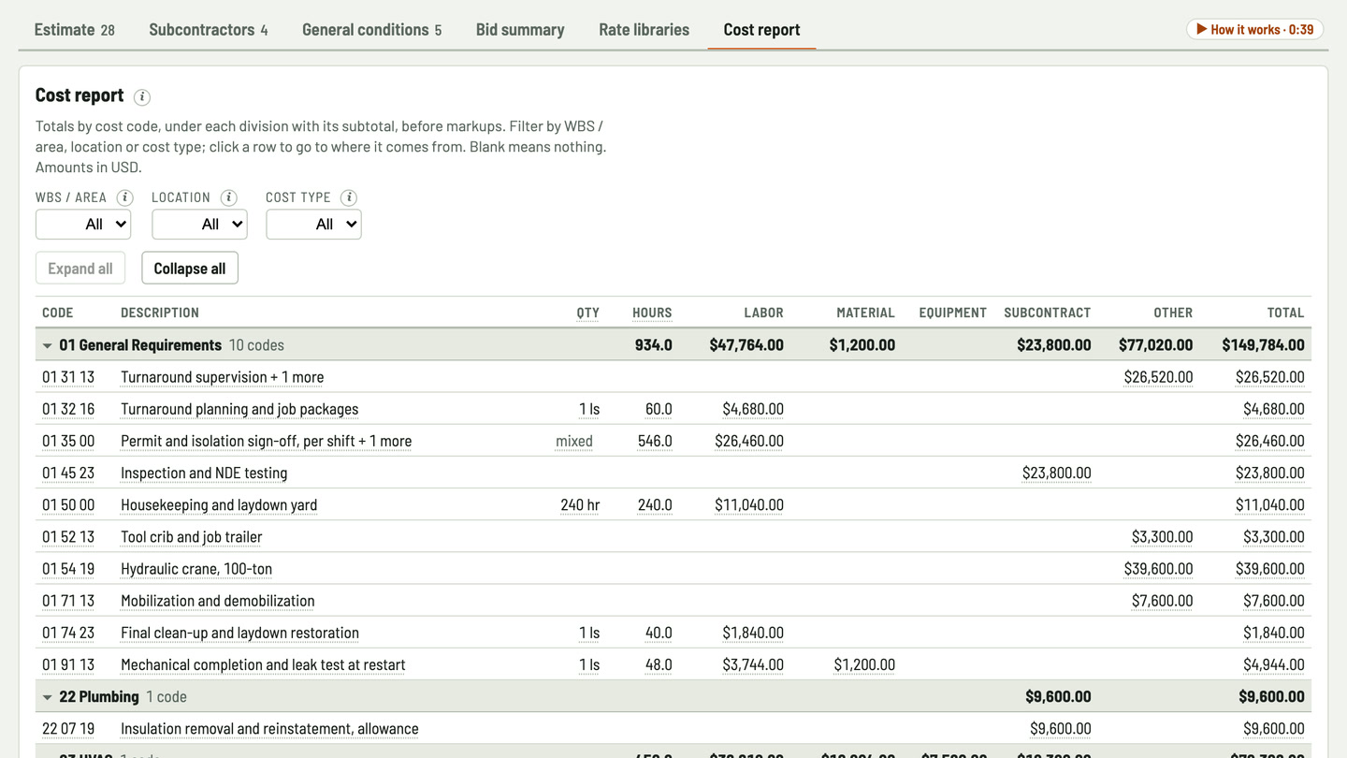Click cost code 01 31 13
The width and height of the screenshot is (1347, 758).
coord(68,377)
